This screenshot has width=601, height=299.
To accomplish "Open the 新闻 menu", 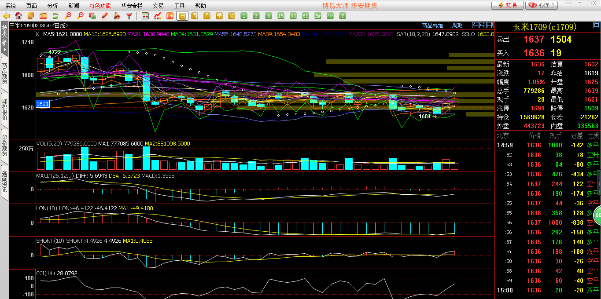I will (74, 6).
